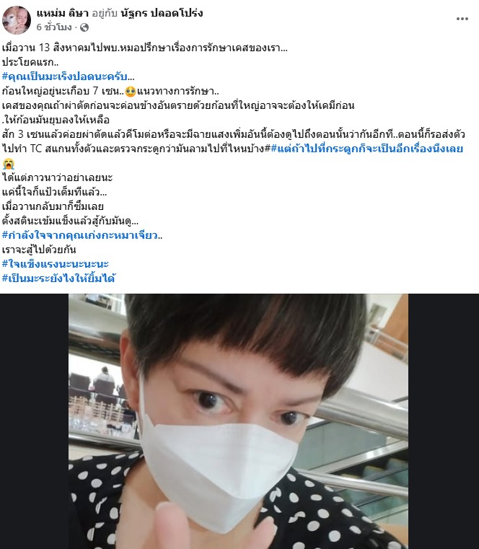Open hashtag #กำลังใจจากคุณเก่งกะหมาเจียว
479x549 pixels.
point(80,235)
